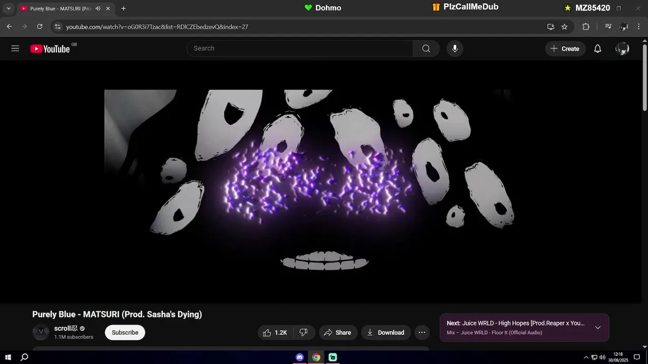Close the Purely Blue browser tab
The height and width of the screenshot is (364, 648).
point(108,9)
